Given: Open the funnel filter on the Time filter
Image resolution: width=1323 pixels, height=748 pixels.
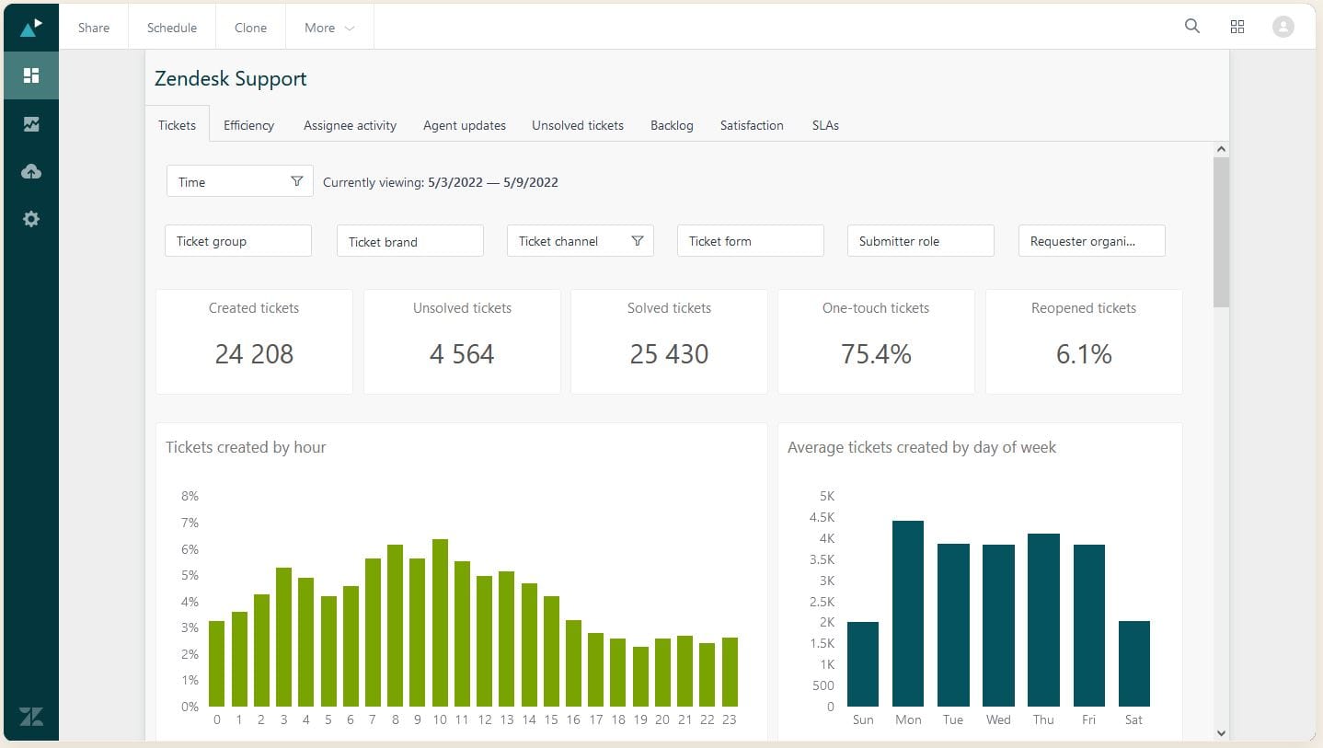Looking at the screenshot, I should pos(296,181).
